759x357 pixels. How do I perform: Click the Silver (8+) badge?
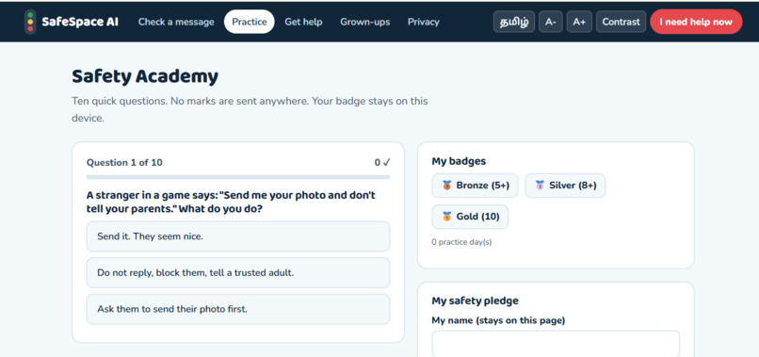point(565,186)
